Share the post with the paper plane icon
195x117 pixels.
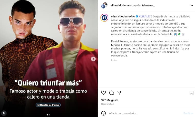tap(119, 93)
